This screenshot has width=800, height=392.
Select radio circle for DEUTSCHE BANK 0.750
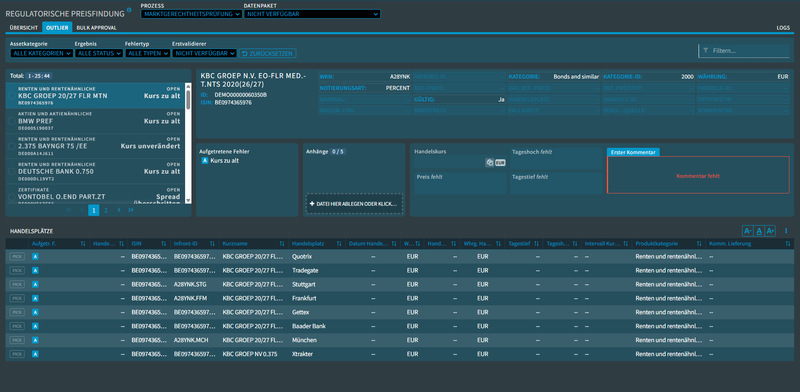[x=12, y=171]
